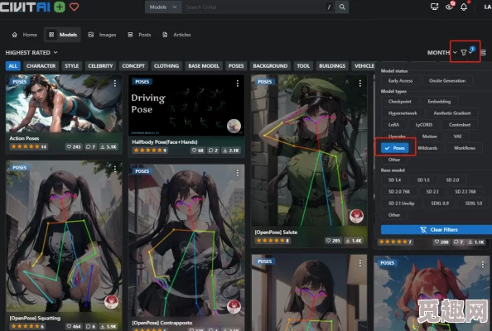The image size is (492, 331).
Task: Toggle the LoRA model type filter
Action: tap(393, 125)
